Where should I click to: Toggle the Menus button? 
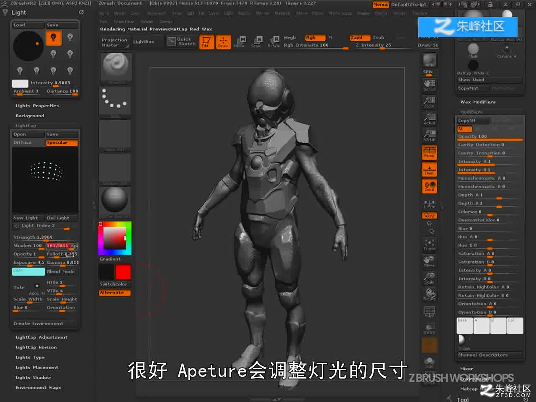[381, 5]
